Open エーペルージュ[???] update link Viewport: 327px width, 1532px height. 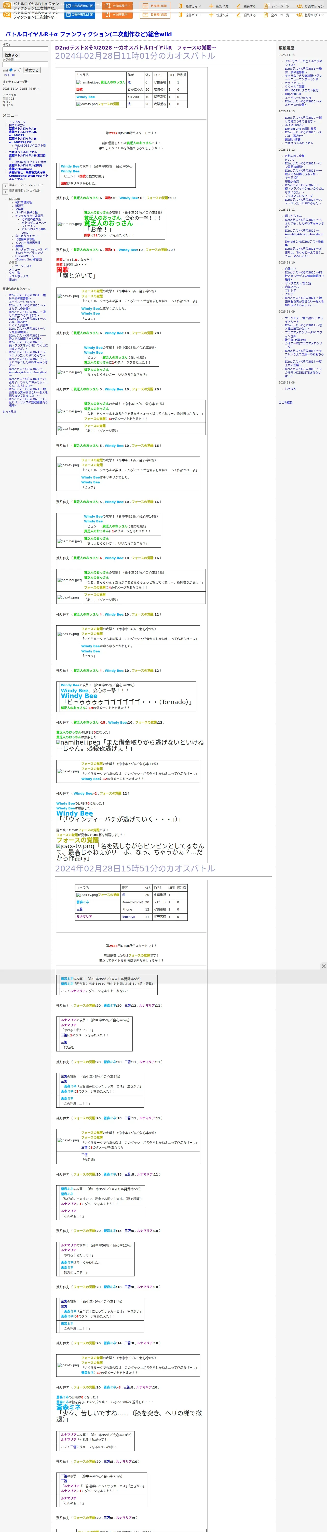point(298,98)
